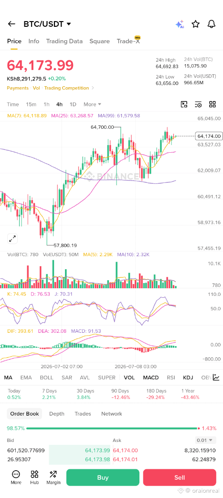
Task: Toggle the MACD sub-indicator
Action: point(151,378)
